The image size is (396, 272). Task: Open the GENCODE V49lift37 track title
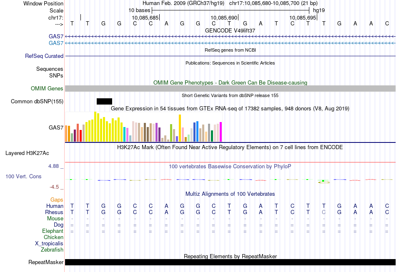click(x=230, y=30)
